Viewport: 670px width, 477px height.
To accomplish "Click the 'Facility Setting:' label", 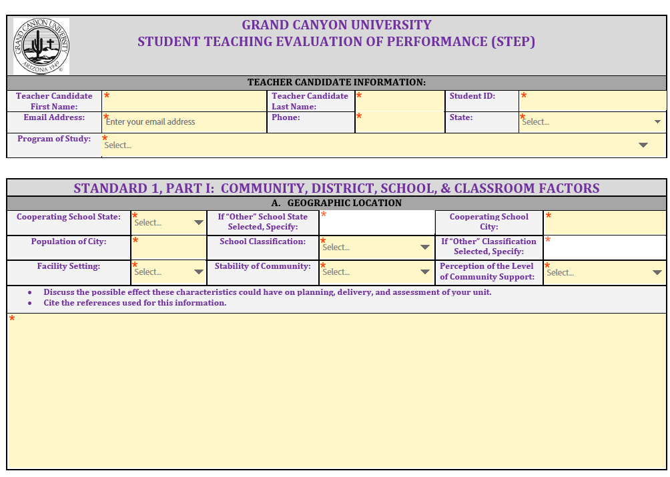I will coord(69,266).
